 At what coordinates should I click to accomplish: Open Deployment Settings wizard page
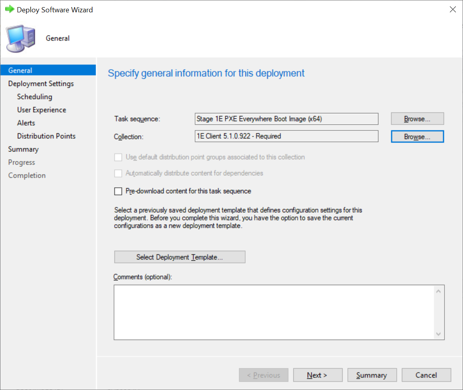tap(41, 83)
